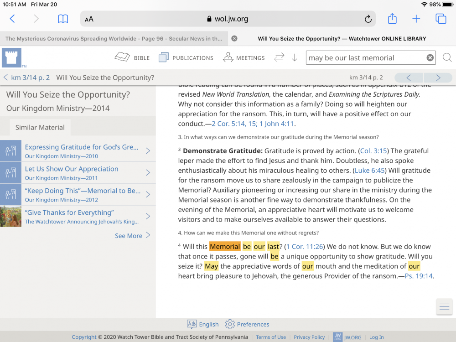Open the tab overview icon
456x342 pixels.
click(440, 19)
